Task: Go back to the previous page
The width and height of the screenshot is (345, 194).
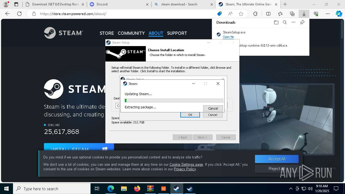Action: 8,14
